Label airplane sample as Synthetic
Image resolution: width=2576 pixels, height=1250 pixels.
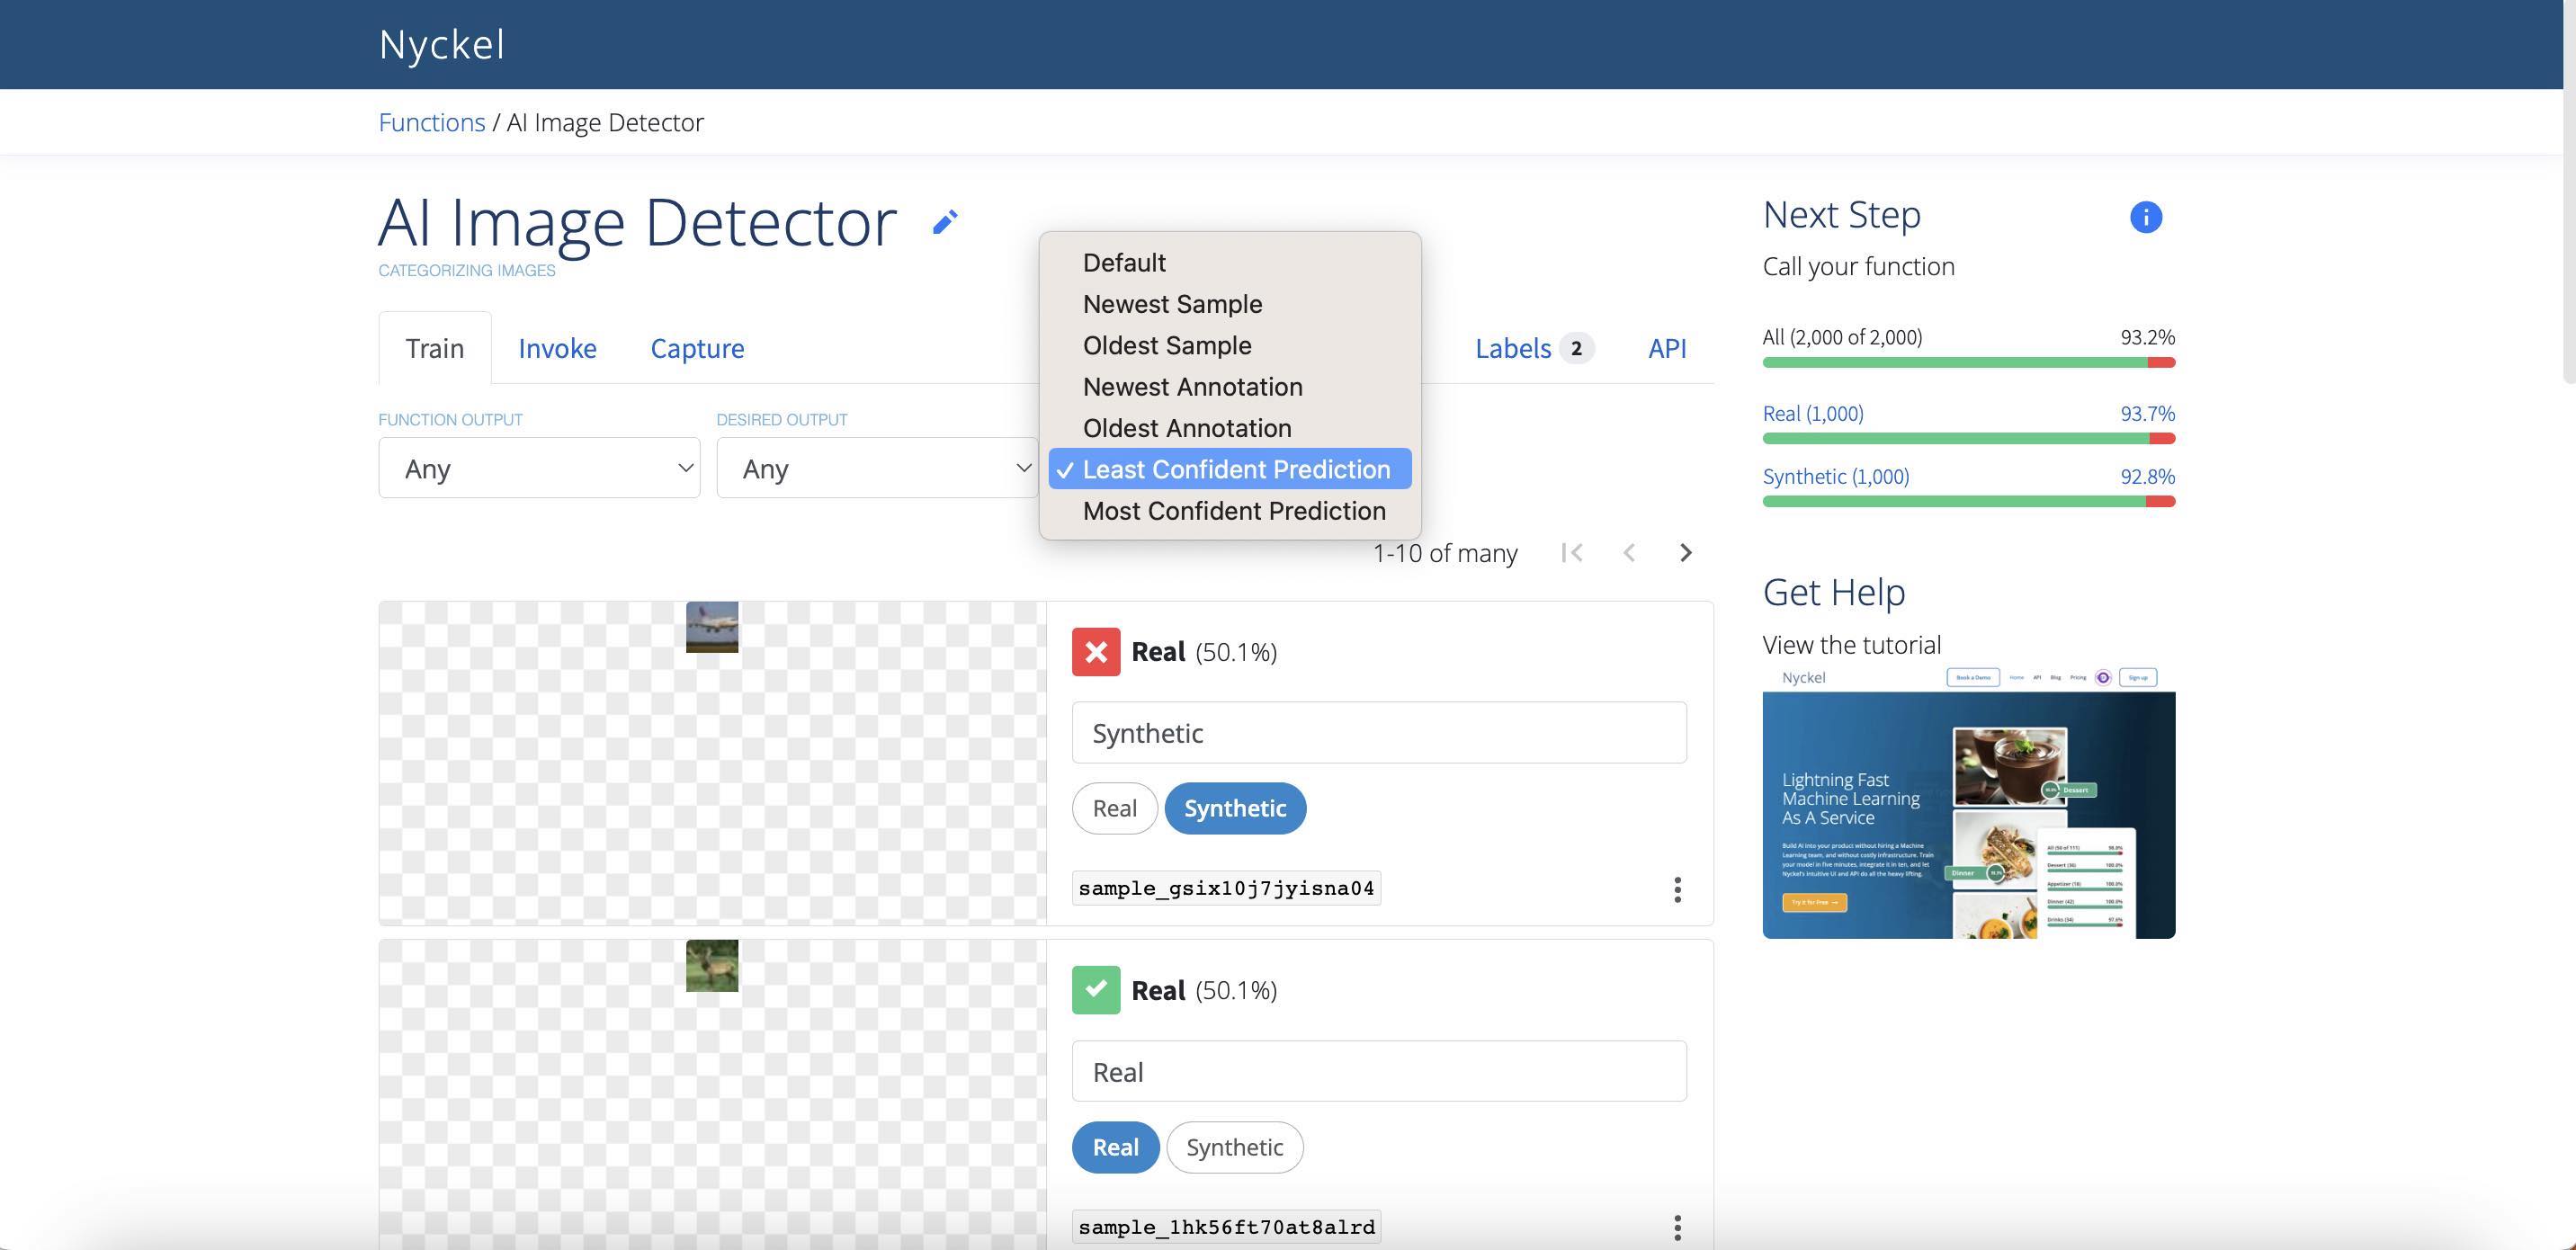tap(1235, 808)
